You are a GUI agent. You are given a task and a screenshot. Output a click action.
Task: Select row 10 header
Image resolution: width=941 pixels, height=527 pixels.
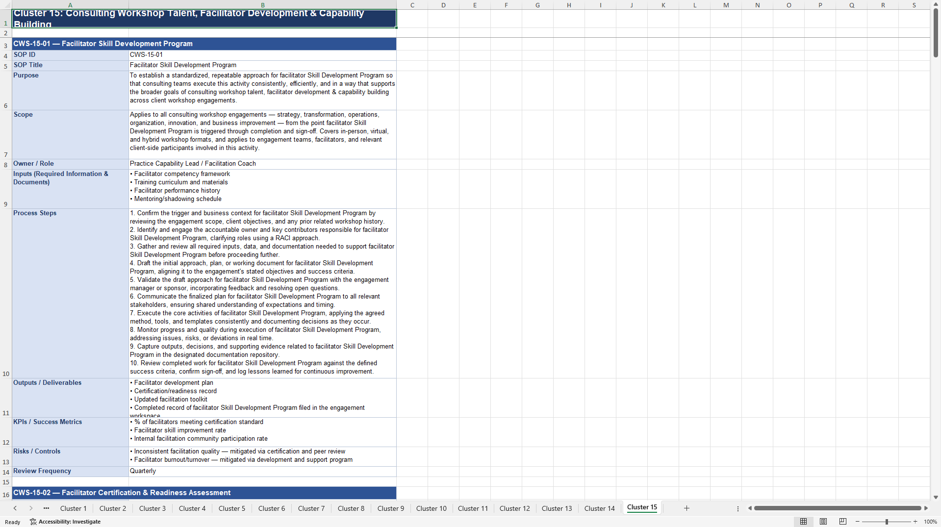pyautogui.click(x=6, y=293)
